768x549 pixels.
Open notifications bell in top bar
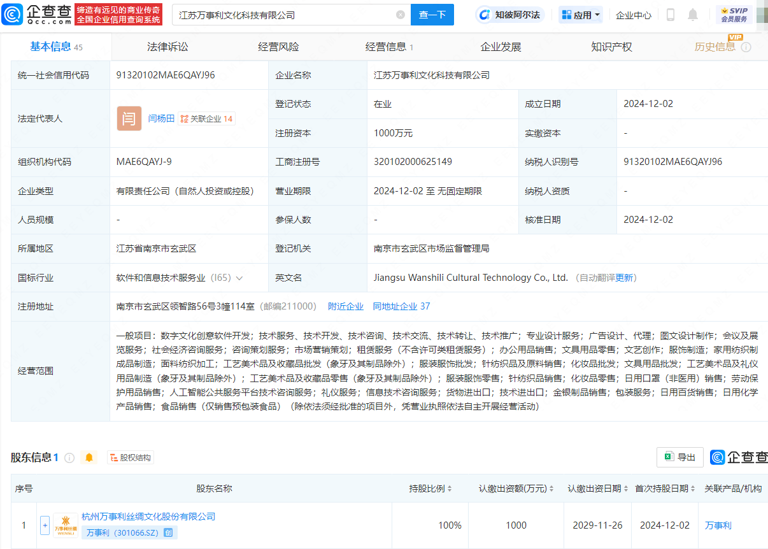click(x=693, y=15)
